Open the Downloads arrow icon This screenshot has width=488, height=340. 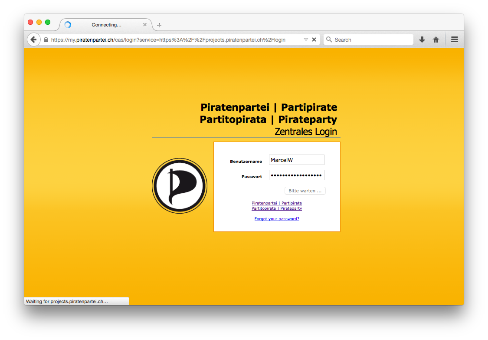[422, 40]
